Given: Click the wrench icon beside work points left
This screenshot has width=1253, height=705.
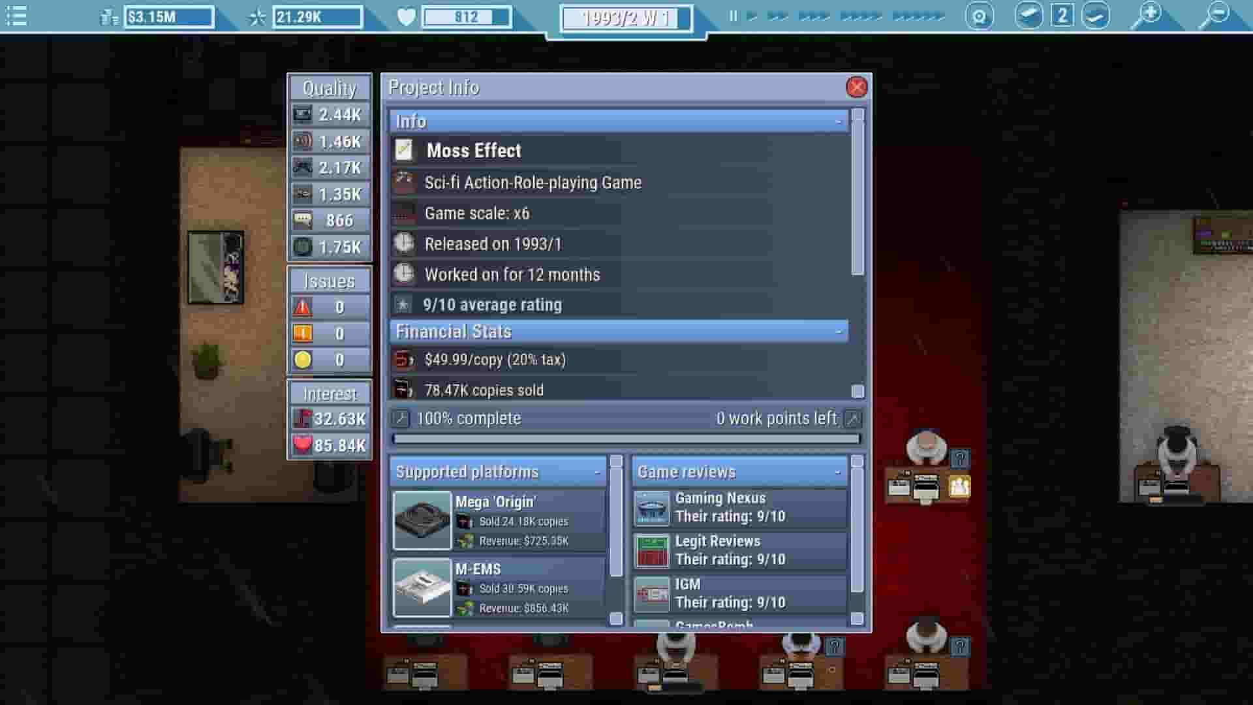Looking at the screenshot, I should pos(852,418).
